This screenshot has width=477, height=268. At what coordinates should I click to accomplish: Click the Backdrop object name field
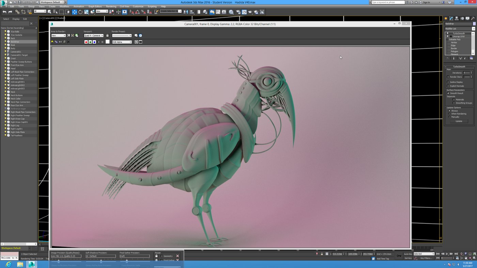point(458,23)
